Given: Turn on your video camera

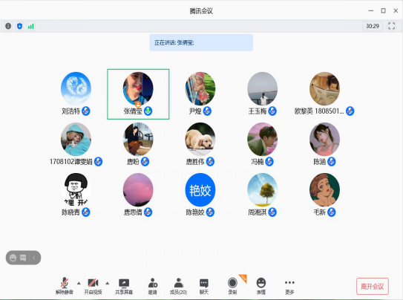Looking at the screenshot, I should point(93,287).
